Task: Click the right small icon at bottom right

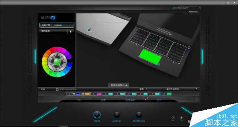Action: [x=181, y=118]
